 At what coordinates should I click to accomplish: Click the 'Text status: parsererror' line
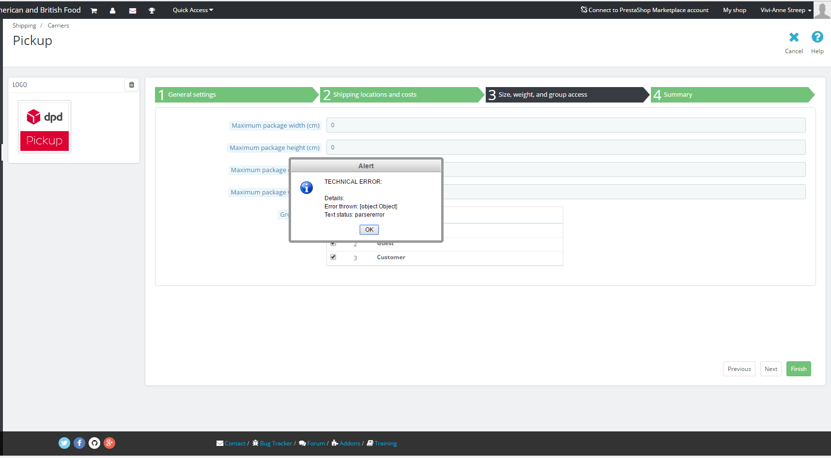point(354,215)
